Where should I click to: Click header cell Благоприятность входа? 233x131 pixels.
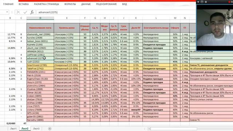coord(156,28)
